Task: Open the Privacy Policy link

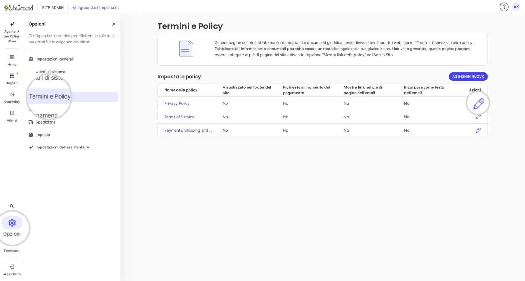Action: point(177,103)
